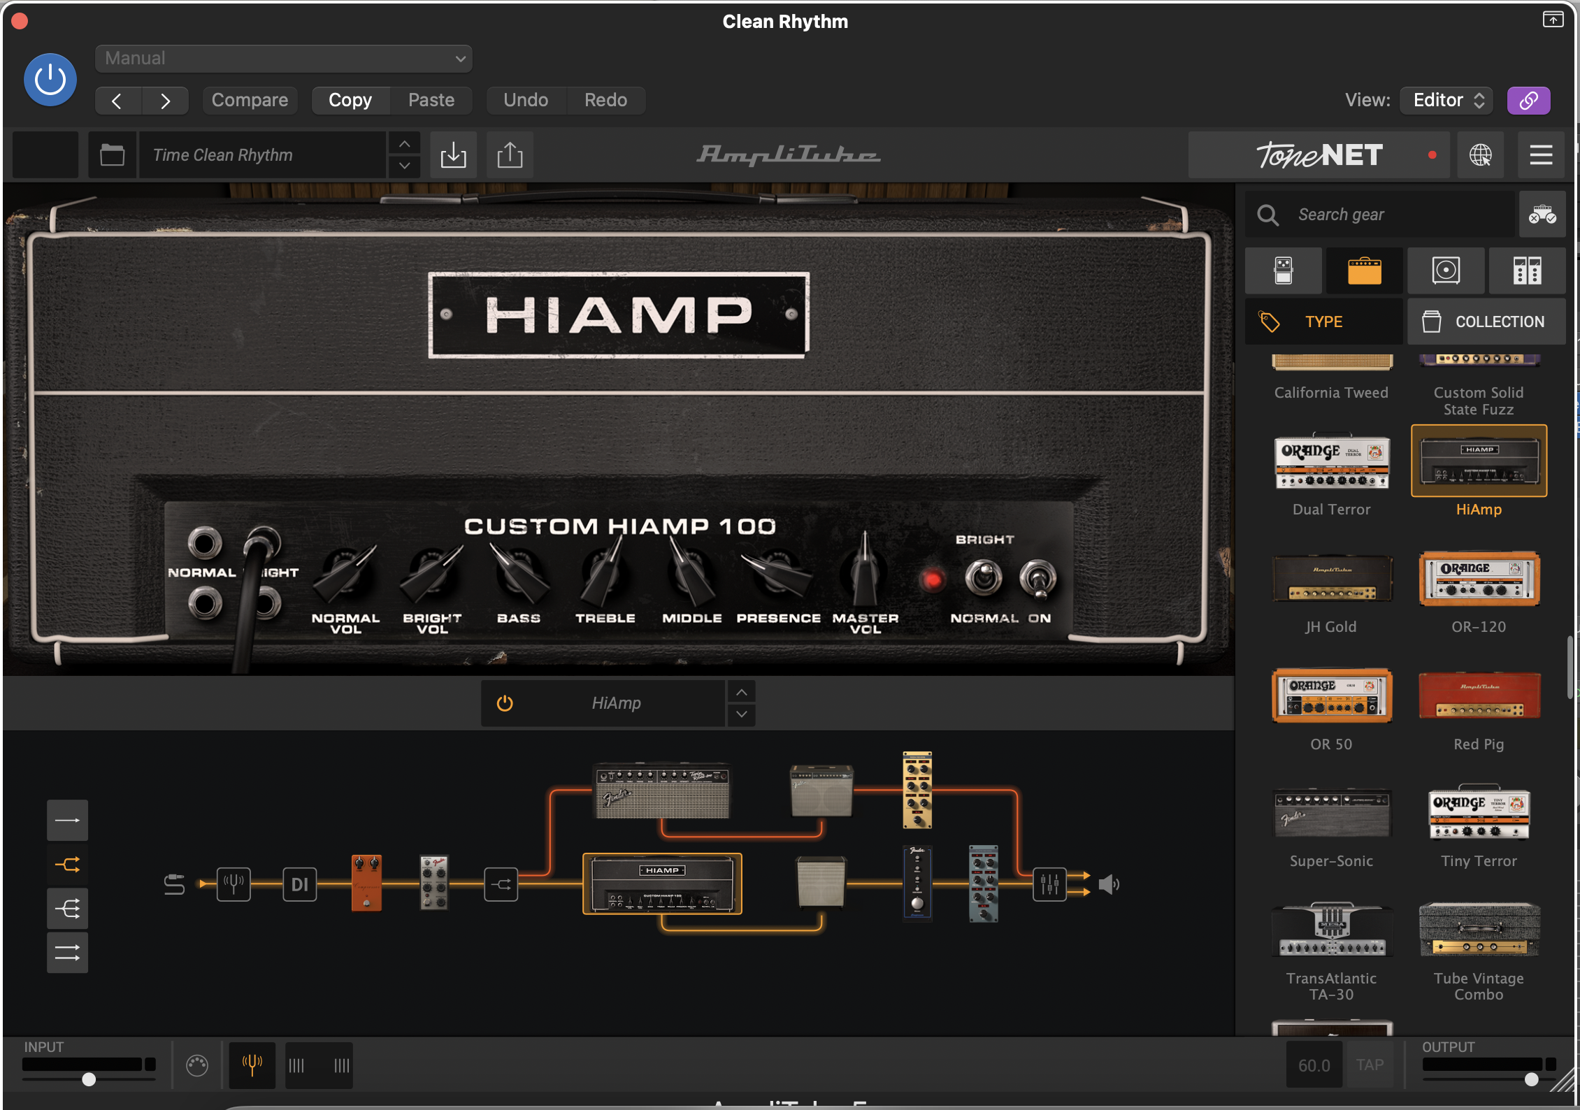The width and height of the screenshot is (1580, 1110).
Task: Open the Manual preset dropdown
Action: pos(283,59)
